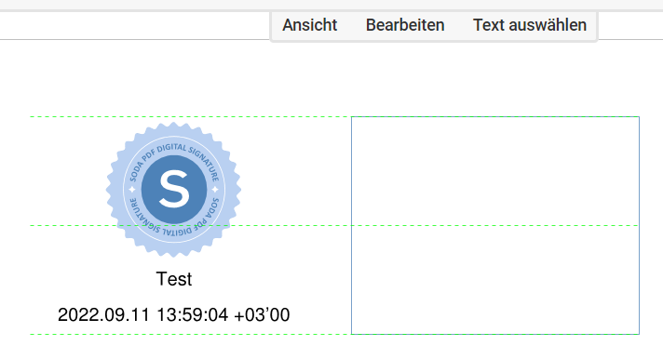Open the Ansicht tab
The image size is (663, 359).
[309, 25]
